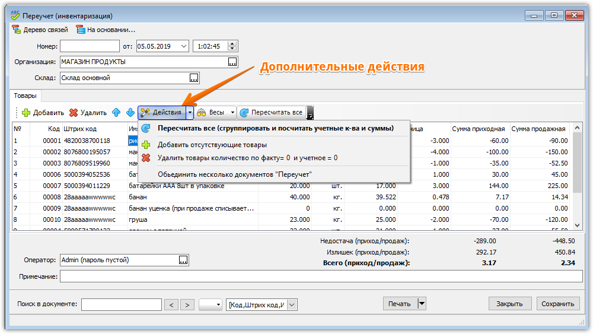593x334 pixels.
Task: Choose Добавить отсутствующие товары menu item
Action: (212, 145)
